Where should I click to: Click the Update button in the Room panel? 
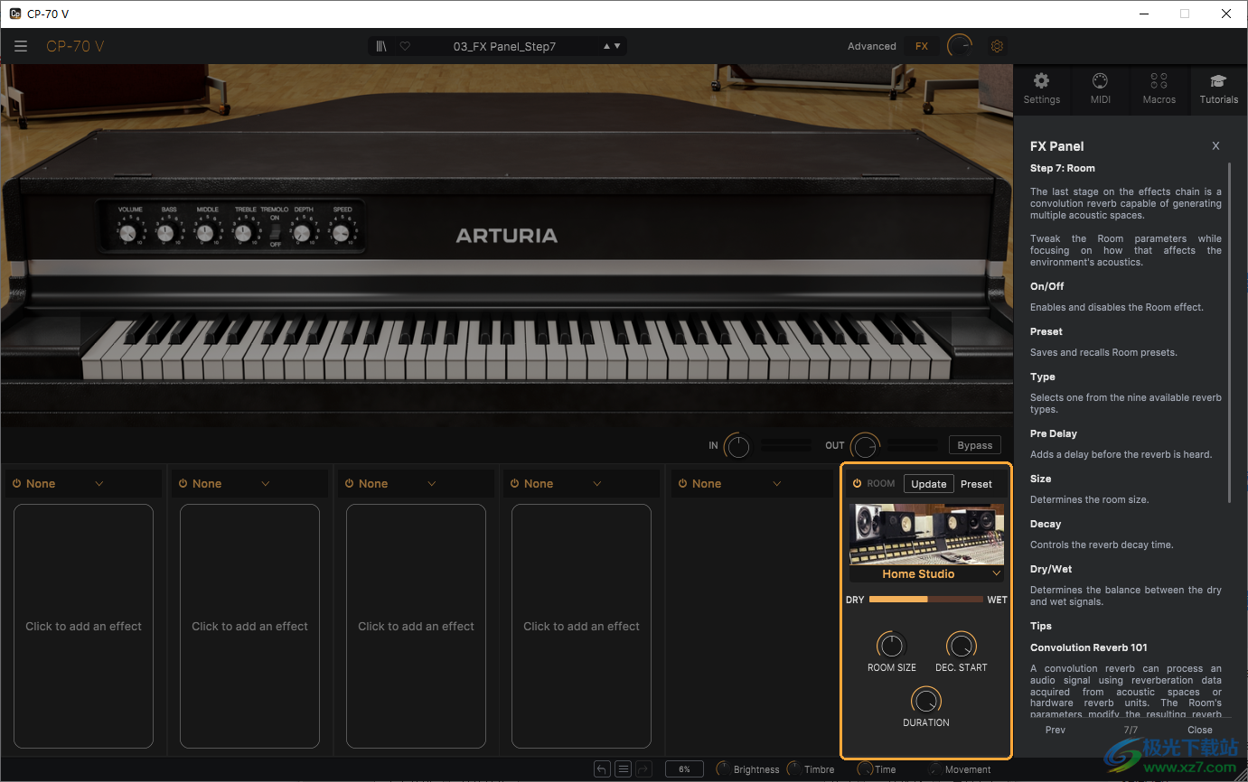pos(929,483)
